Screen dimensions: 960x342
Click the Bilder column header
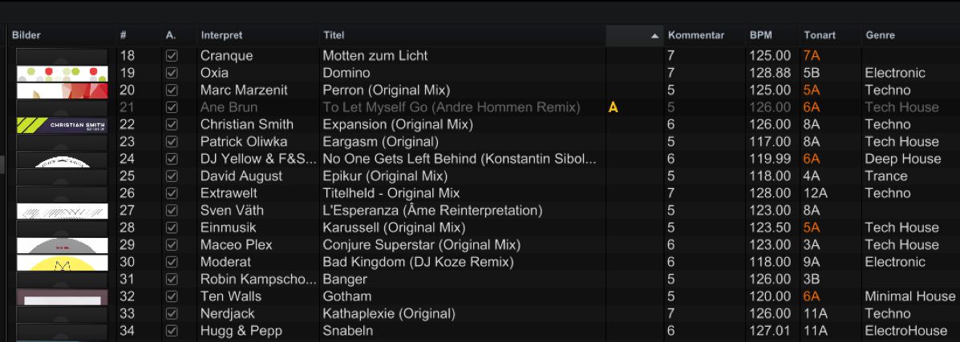(26, 35)
